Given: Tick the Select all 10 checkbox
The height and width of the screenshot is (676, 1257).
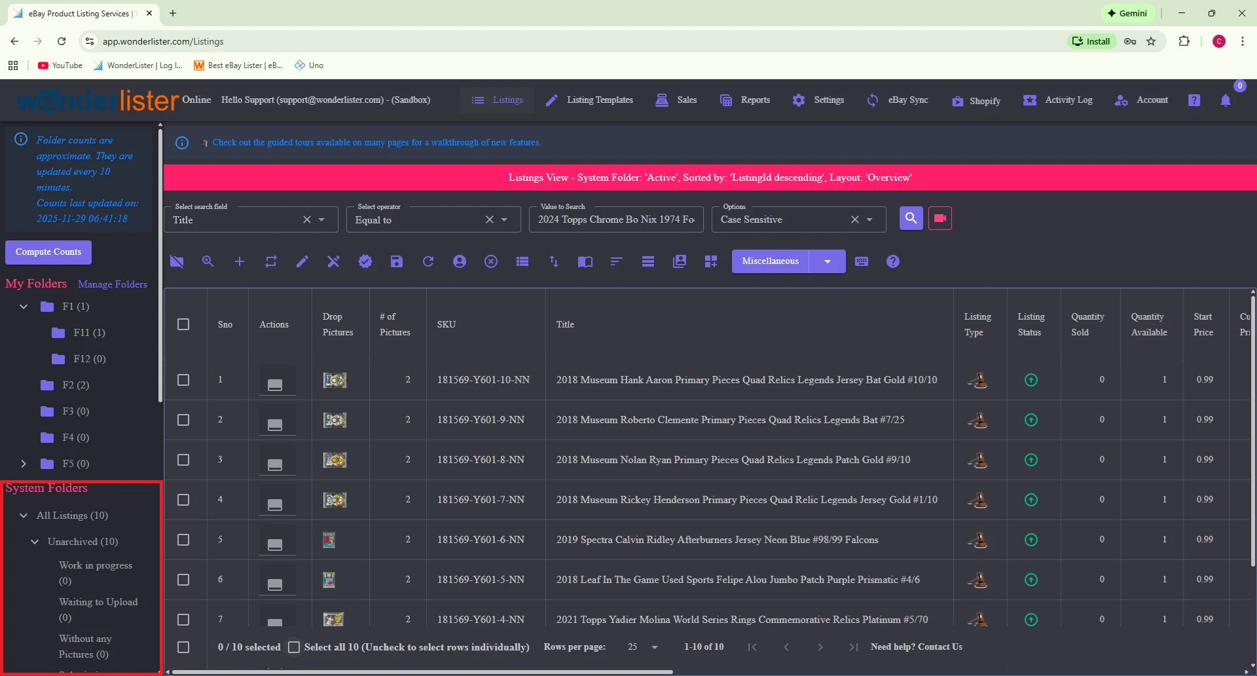Looking at the screenshot, I should (x=295, y=647).
